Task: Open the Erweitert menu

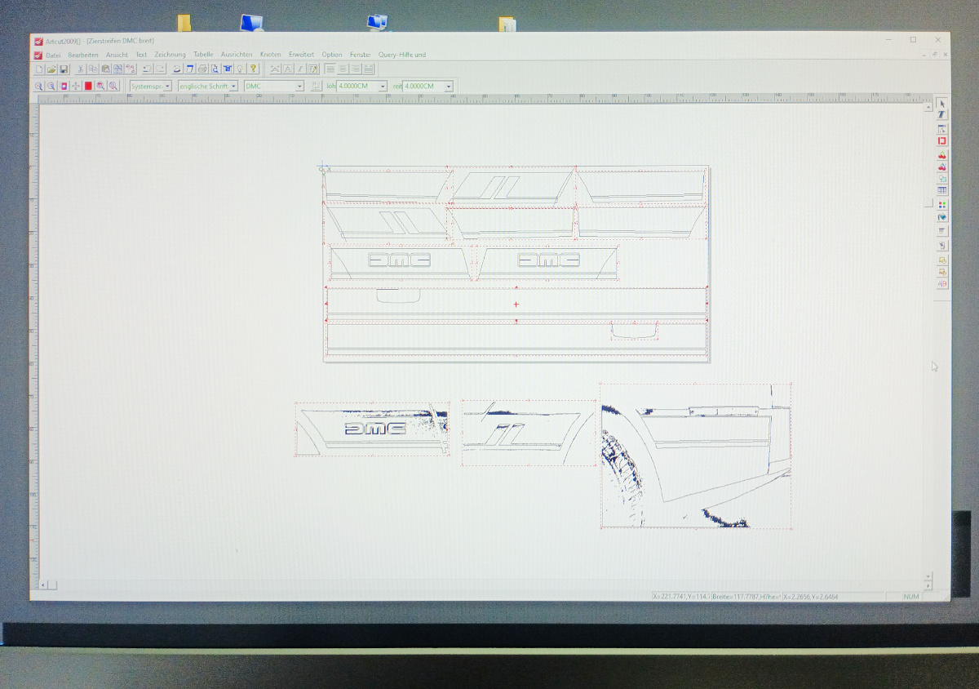Action: pyautogui.click(x=301, y=55)
